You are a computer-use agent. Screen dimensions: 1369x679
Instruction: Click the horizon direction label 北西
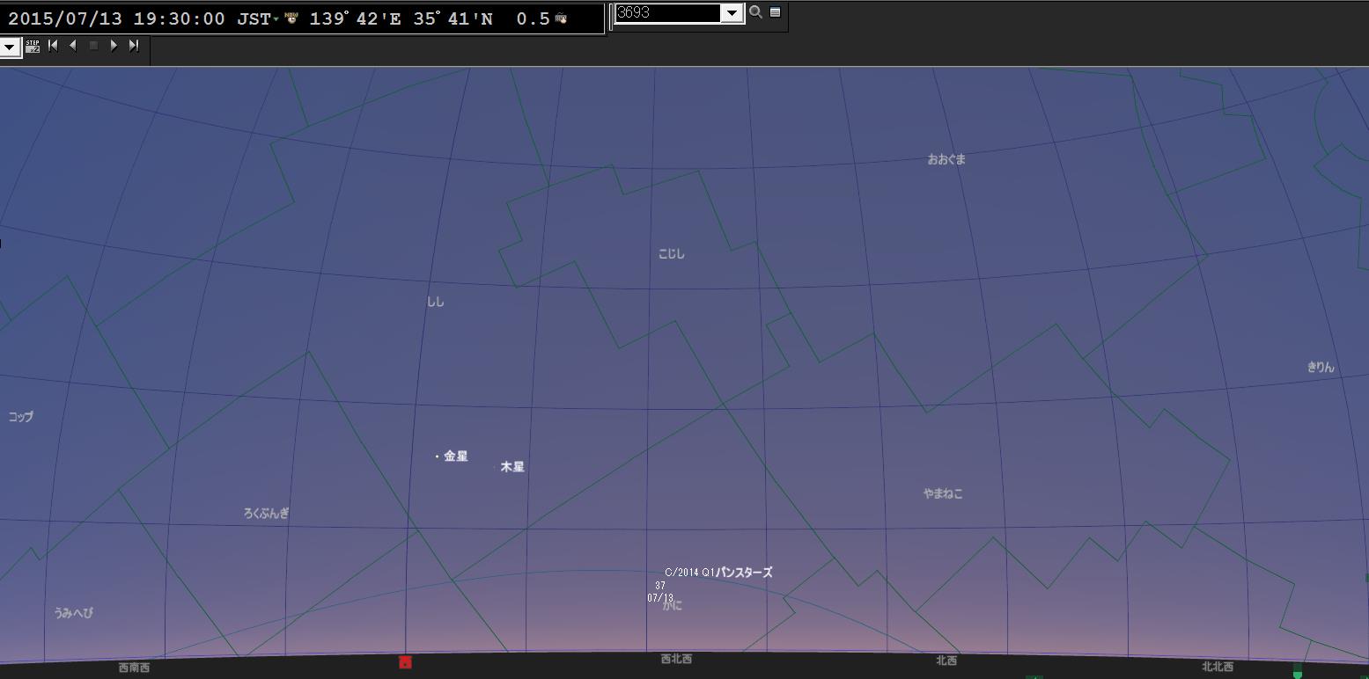(x=946, y=661)
